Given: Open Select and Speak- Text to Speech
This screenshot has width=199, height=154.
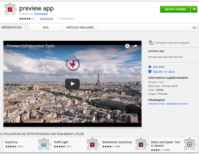Looking at the screenshot, I should 173,144.
